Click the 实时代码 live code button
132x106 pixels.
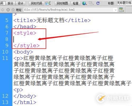[36, 3]
